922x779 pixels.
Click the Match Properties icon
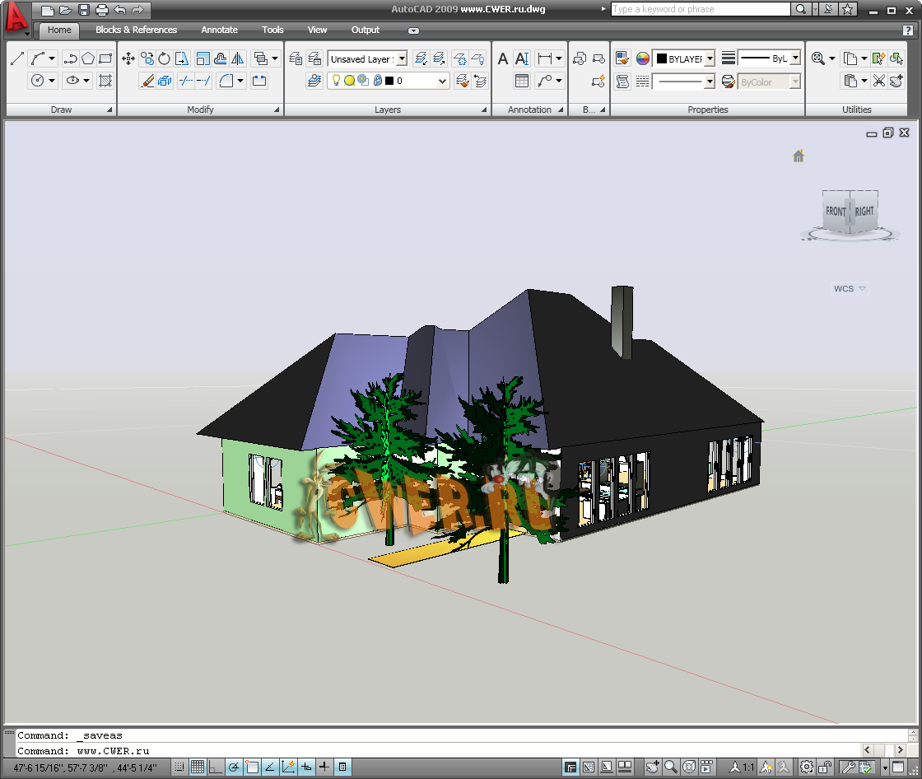(623, 58)
